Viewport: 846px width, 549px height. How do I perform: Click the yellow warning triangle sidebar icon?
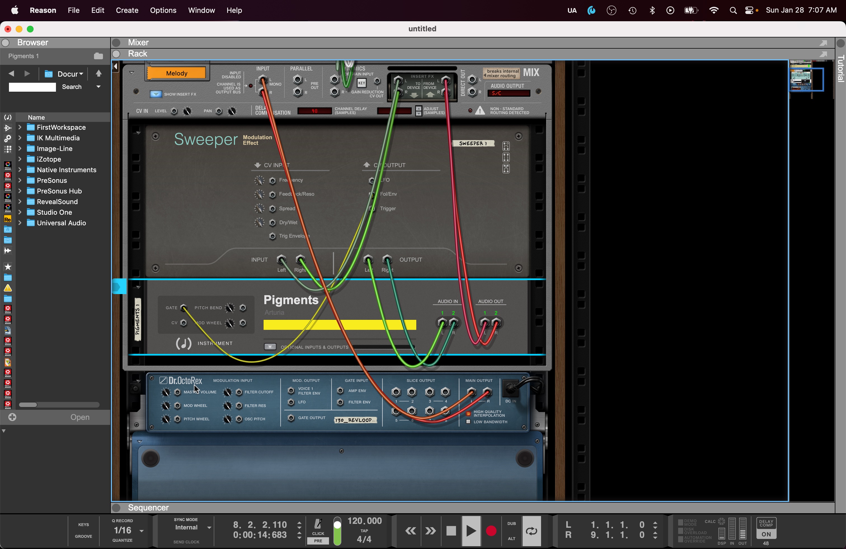coord(8,288)
